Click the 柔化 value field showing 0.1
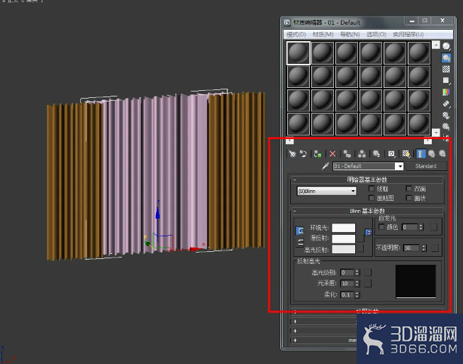 pyautogui.click(x=347, y=294)
